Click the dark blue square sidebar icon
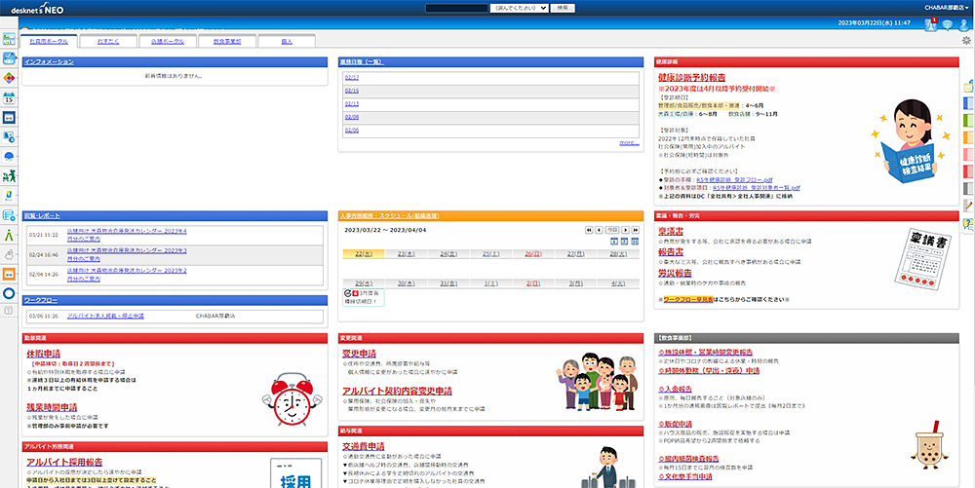 point(9,117)
